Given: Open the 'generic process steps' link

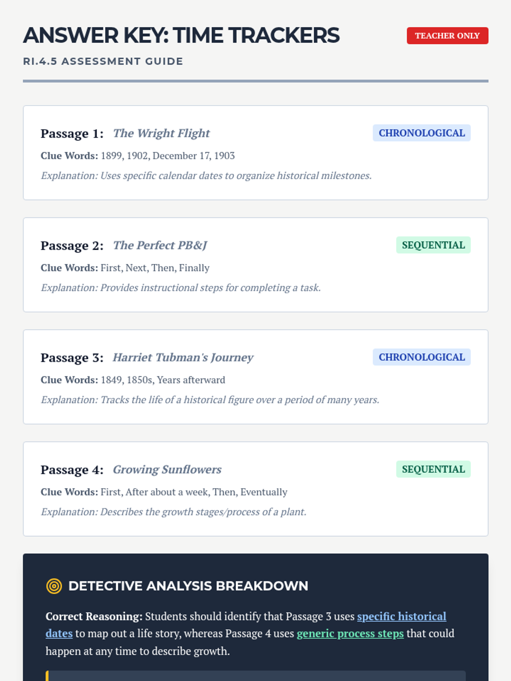Looking at the screenshot, I should click(x=350, y=633).
